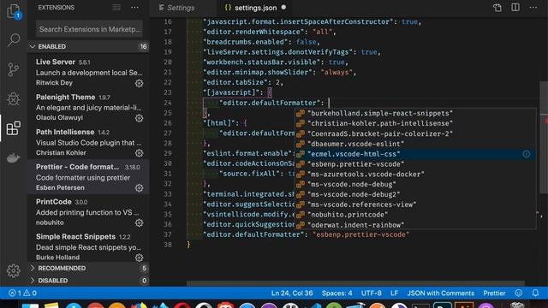Collapse the ENABLED extensions section
The height and width of the screenshot is (308, 548).
click(89, 46)
